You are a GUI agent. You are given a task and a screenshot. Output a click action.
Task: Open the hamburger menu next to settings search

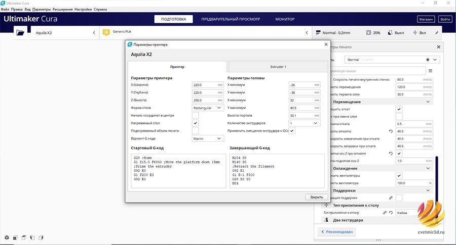point(430,71)
